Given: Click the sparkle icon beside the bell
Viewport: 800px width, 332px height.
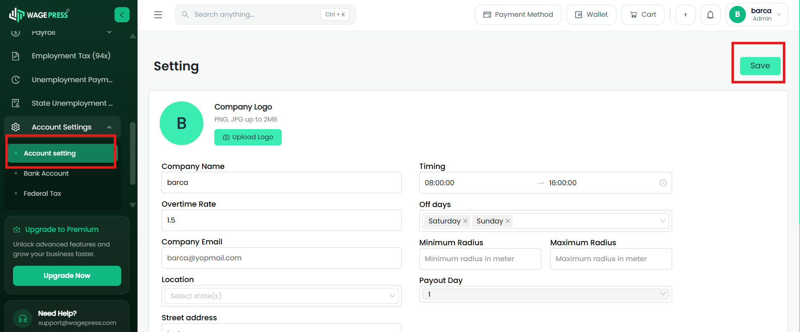Looking at the screenshot, I should point(686,15).
